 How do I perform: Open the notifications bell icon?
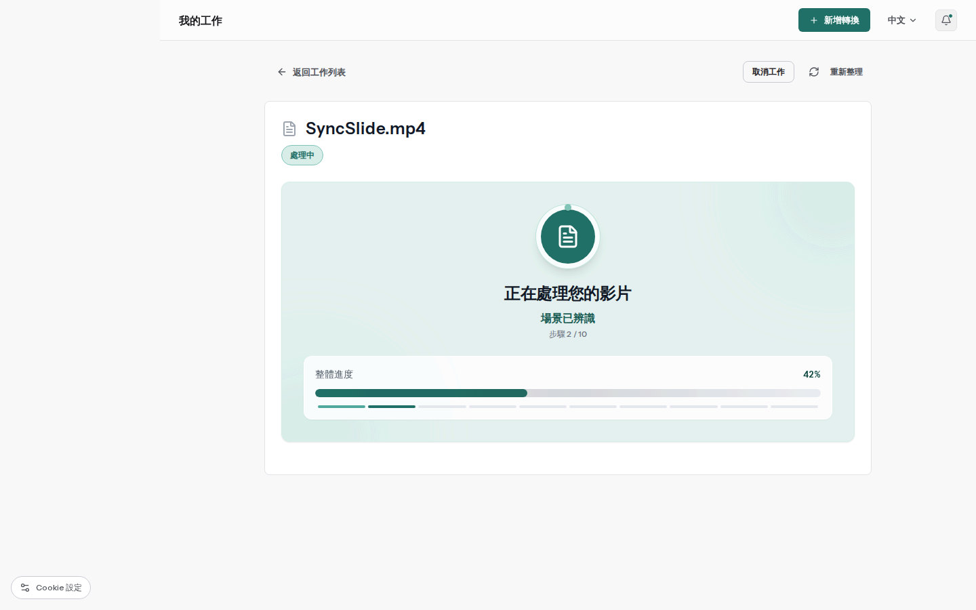945,20
